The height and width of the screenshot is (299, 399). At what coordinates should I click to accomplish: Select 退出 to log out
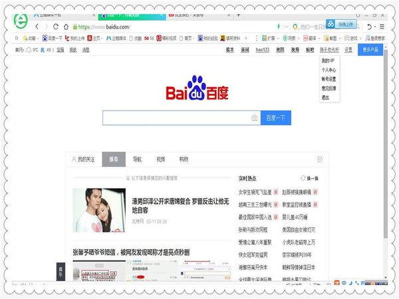pos(325,97)
